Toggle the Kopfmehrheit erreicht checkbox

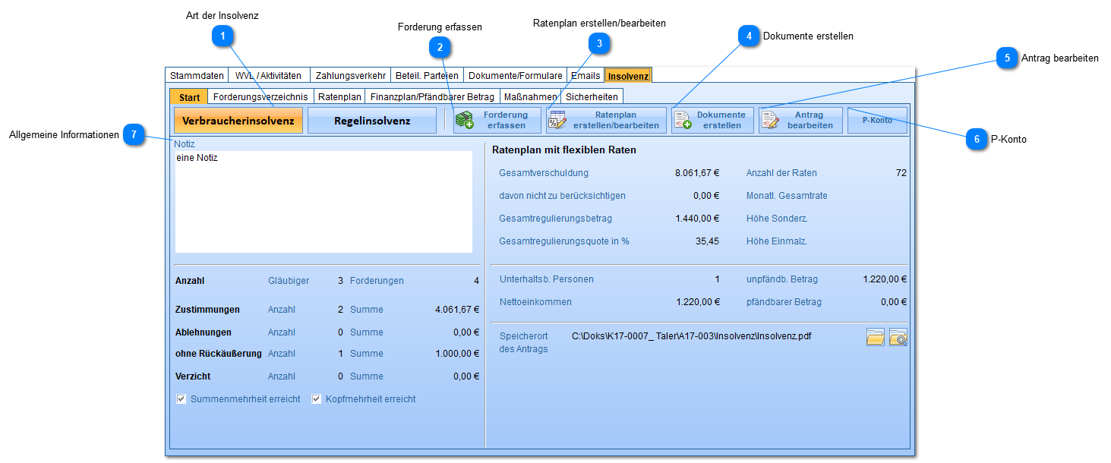coord(317,399)
